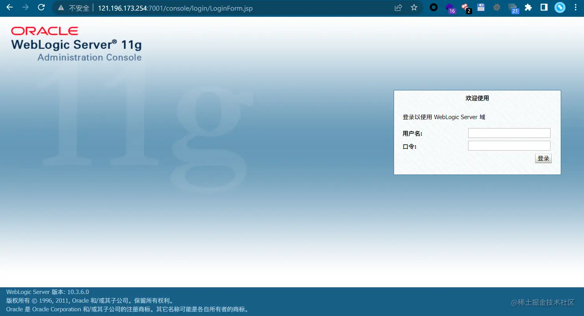Open the extension with badge 21
The height and width of the screenshot is (316, 584).
[513, 8]
